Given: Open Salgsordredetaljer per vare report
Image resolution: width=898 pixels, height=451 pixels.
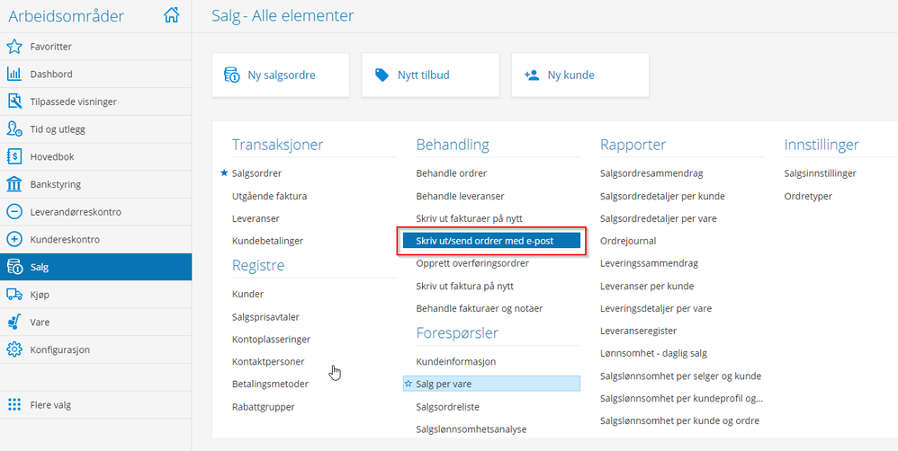Looking at the screenshot, I should click(658, 218).
